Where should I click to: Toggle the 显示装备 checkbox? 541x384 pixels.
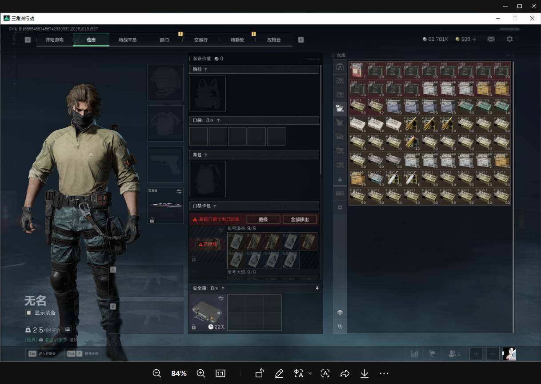coord(29,313)
